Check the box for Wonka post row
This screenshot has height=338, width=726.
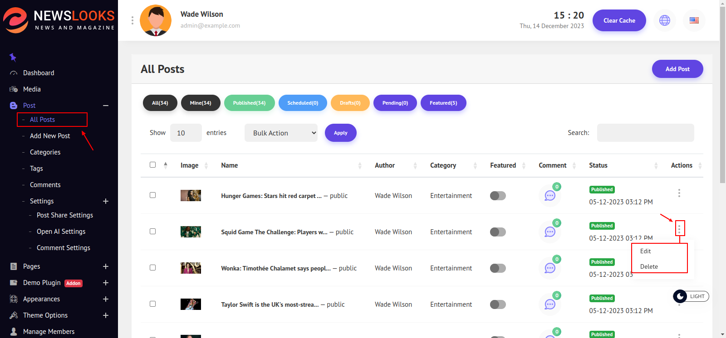tap(153, 268)
